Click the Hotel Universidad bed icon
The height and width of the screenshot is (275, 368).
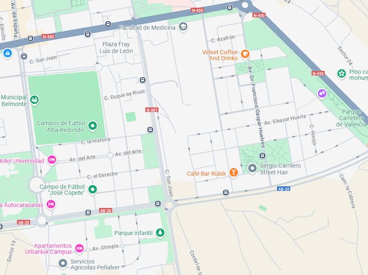click(52, 160)
